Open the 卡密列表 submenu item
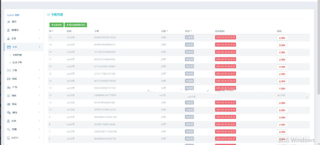Viewport: 320px width, 145px height. point(17,55)
